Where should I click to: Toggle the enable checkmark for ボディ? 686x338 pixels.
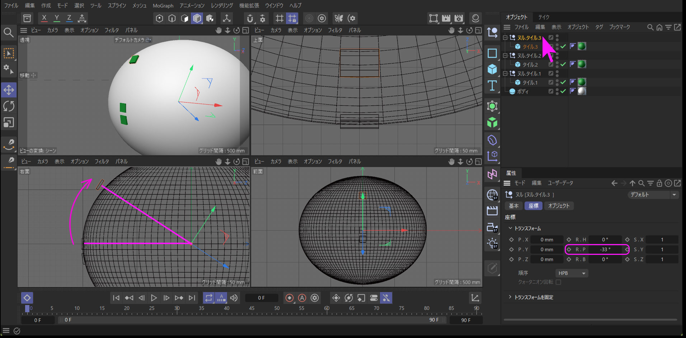tap(563, 91)
